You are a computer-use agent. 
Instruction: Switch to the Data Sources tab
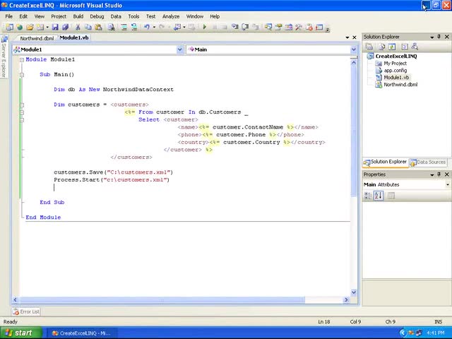tap(429, 162)
